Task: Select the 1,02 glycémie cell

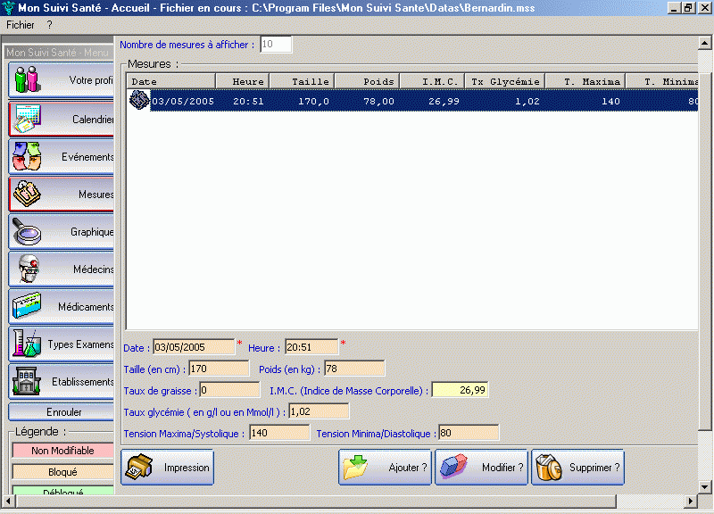Action: click(527, 101)
